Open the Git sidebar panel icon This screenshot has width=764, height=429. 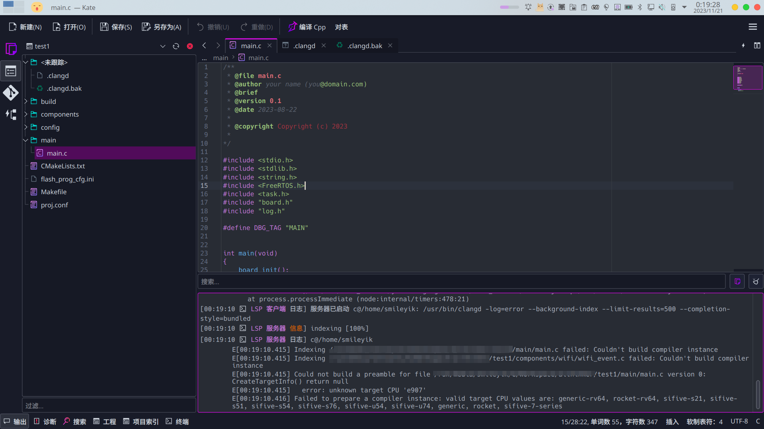tap(11, 93)
